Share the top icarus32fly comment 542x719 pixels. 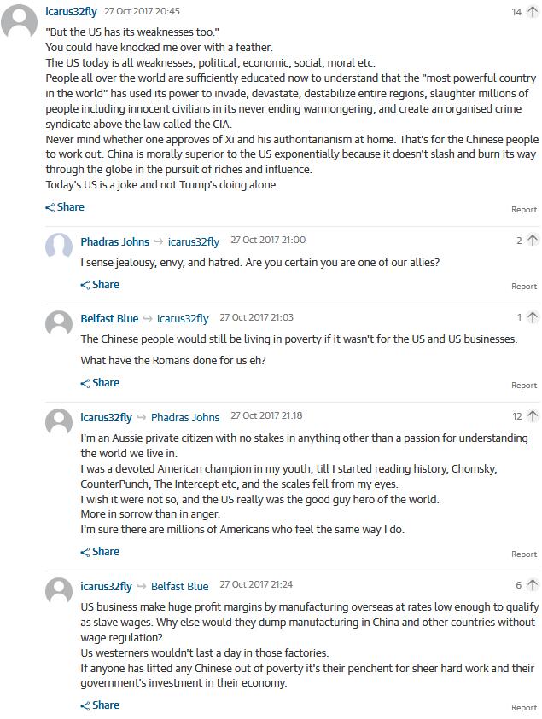pyautogui.click(x=65, y=207)
